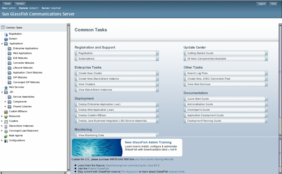Open the Registration task button
Viewport: 282px width, 174px height.
pos(116,53)
